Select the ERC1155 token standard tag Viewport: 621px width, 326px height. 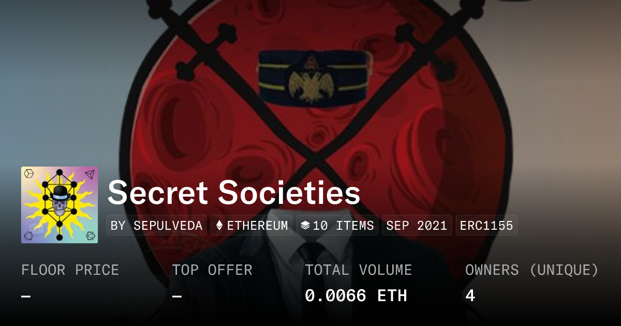(486, 226)
